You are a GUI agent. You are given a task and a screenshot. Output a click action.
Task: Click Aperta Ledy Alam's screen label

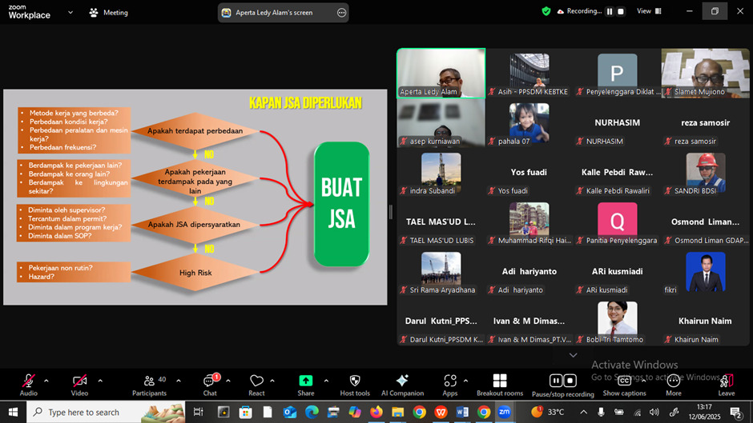tap(274, 13)
